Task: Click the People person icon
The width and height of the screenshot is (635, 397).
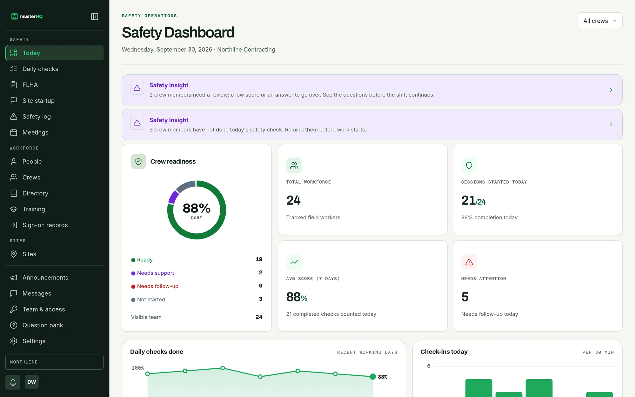Action: 14,162
